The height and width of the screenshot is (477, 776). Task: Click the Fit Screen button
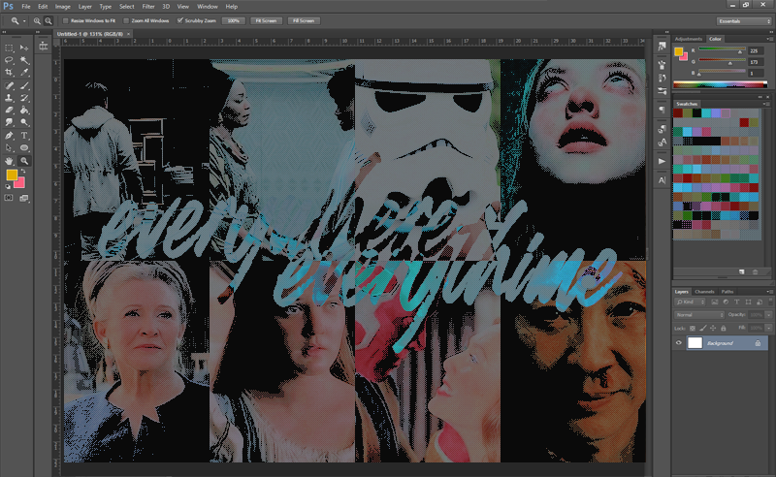pyautogui.click(x=266, y=20)
